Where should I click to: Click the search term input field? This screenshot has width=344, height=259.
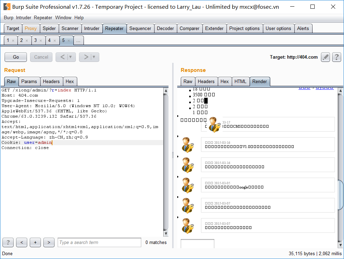click(x=99, y=242)
